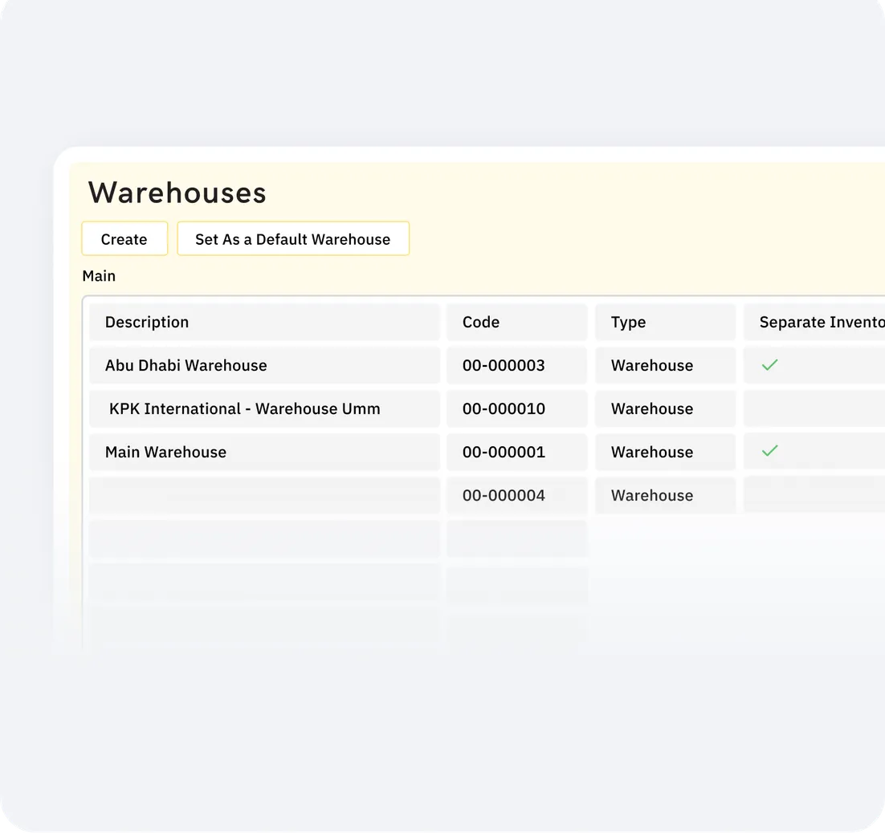Toggle Separate Inventory for Main Warehouse
885x833 pixels.
coord(769,451)
